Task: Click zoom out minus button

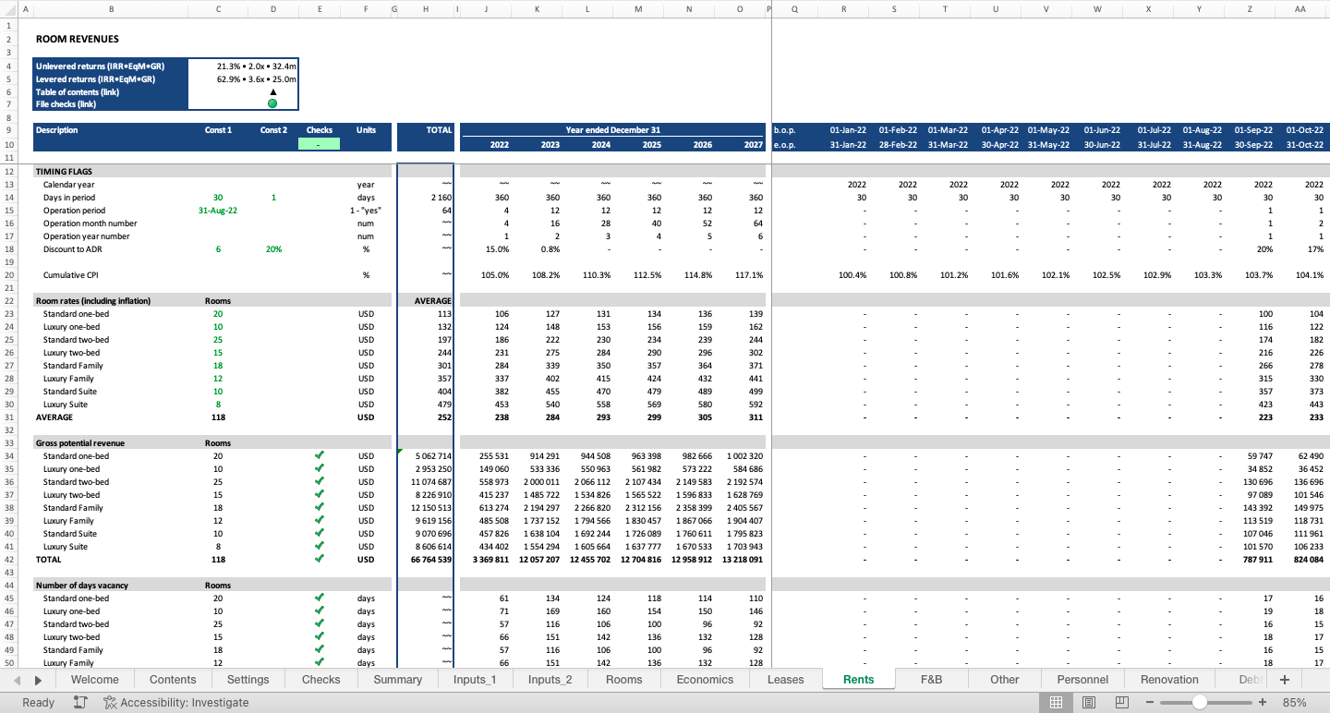Action: pyautogui.click(x=1150, y=703)
